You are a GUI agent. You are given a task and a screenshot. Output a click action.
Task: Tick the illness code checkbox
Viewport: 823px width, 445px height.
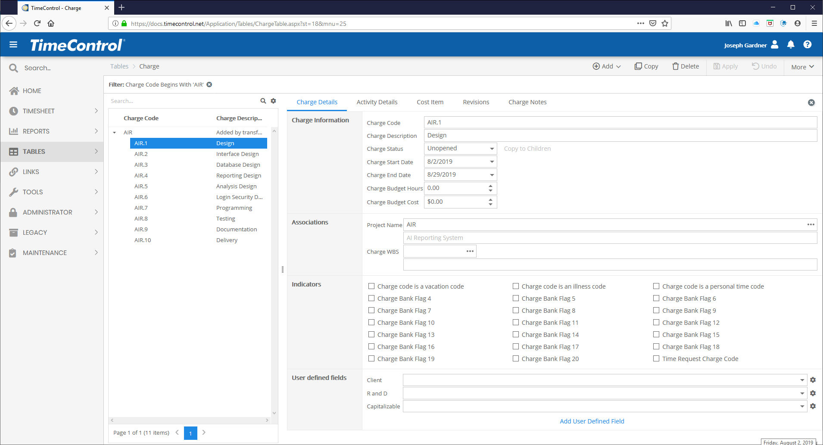point(516,286)
